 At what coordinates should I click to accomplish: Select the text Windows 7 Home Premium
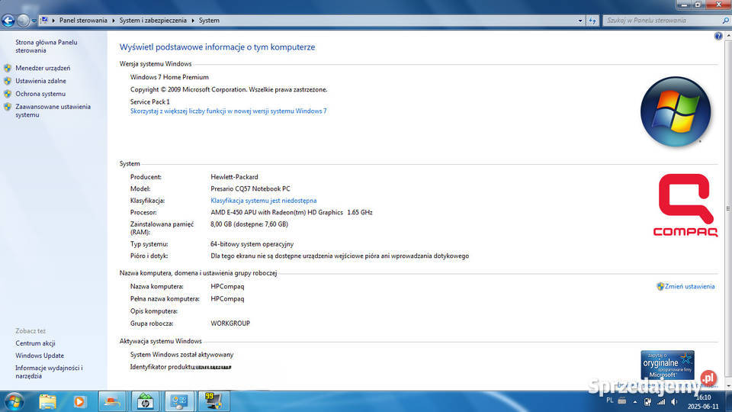[169, 77]
